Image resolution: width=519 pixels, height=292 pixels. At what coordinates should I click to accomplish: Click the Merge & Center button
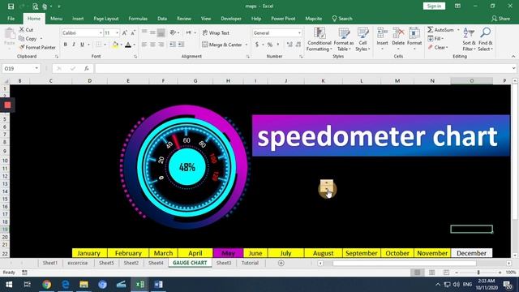pyautogui.click(x=222, y=45)
